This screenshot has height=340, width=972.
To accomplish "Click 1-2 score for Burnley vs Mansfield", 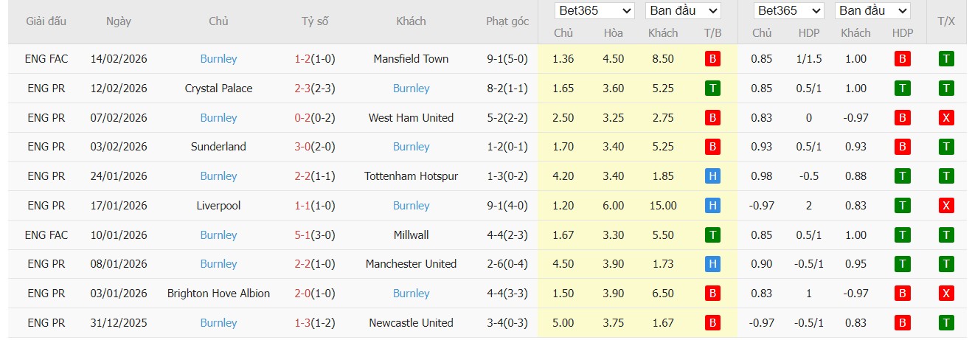I will point(302,59).
